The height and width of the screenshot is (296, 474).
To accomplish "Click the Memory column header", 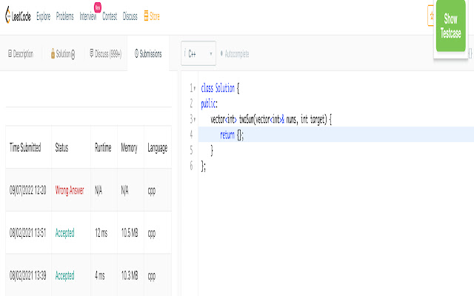I will pyautogui.click(x=129, y=148).
